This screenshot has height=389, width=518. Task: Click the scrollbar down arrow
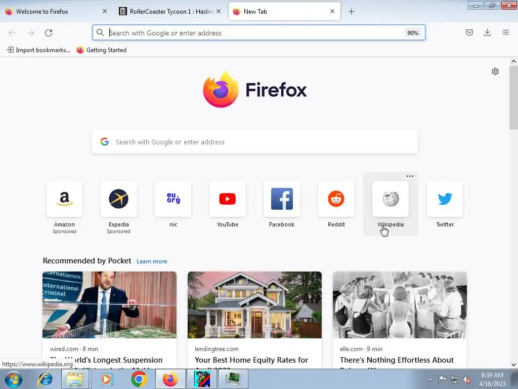pyautogui.click(x=513, y=365)
